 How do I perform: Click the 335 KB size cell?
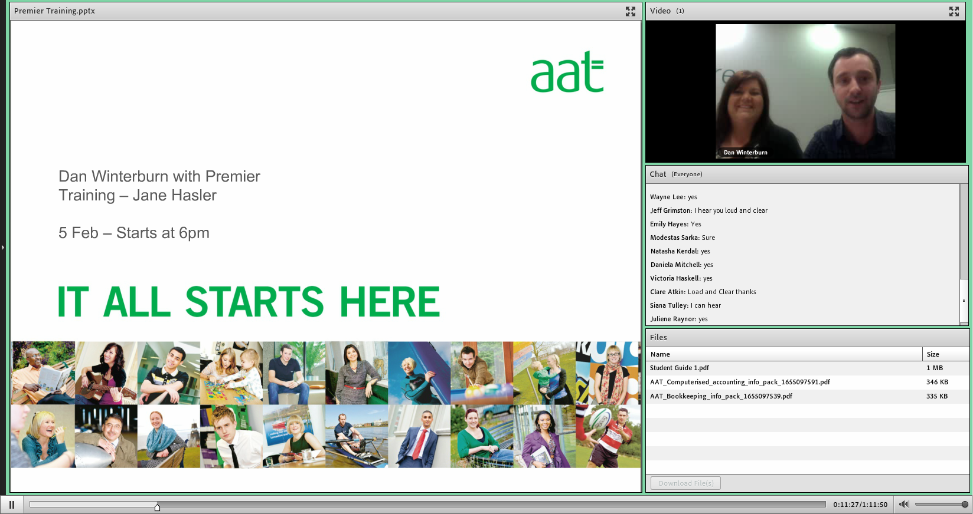937,396
